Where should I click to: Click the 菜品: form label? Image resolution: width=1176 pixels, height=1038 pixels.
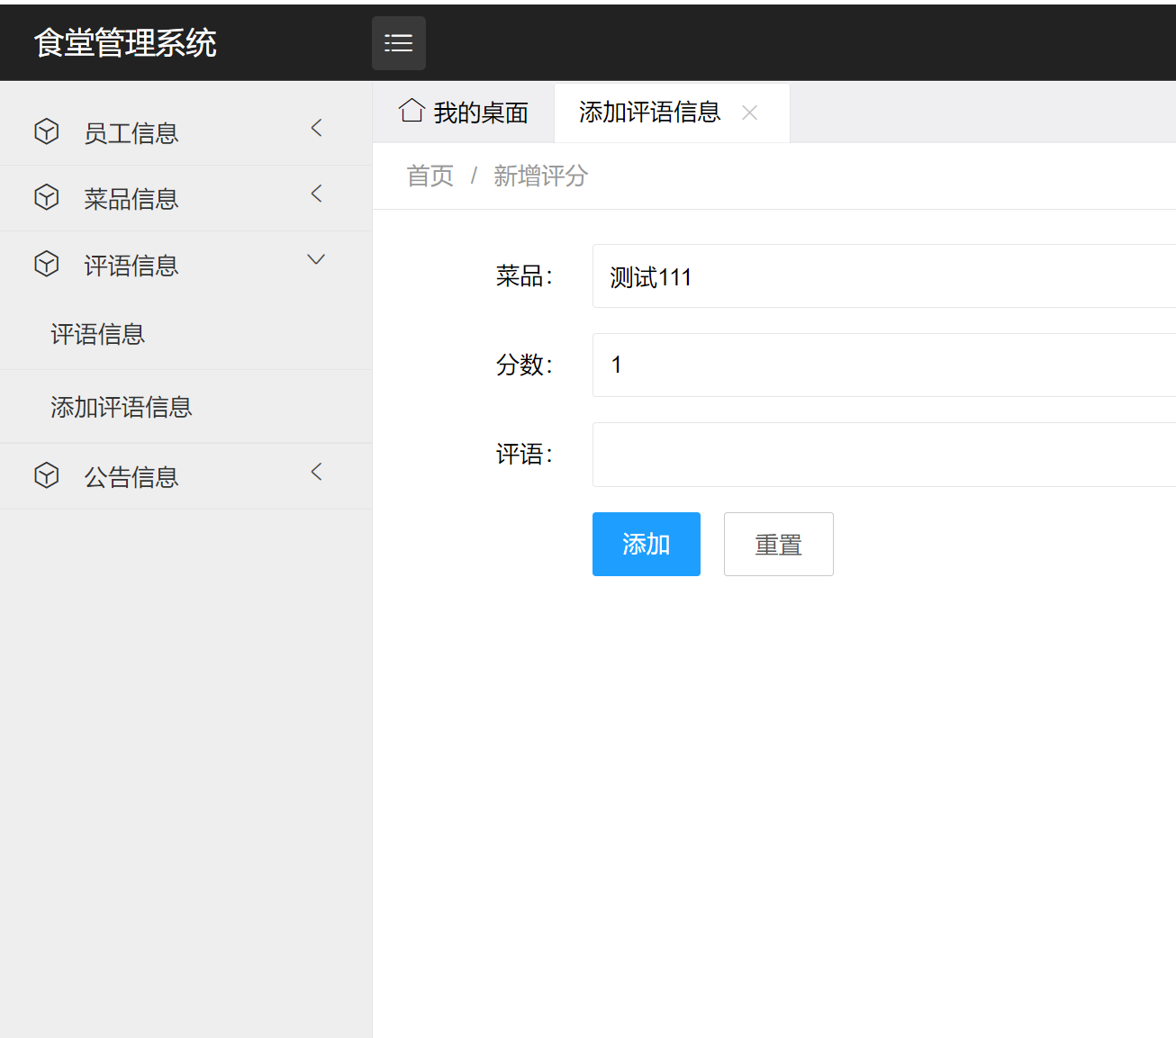525,276
